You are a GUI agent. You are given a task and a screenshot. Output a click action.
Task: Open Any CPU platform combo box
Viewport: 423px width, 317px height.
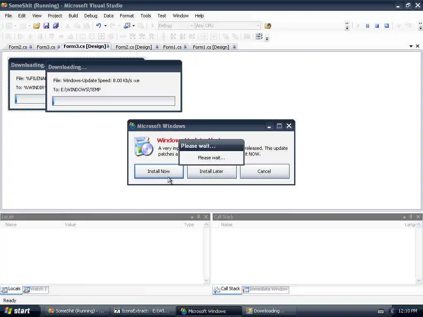click(228, 26)
